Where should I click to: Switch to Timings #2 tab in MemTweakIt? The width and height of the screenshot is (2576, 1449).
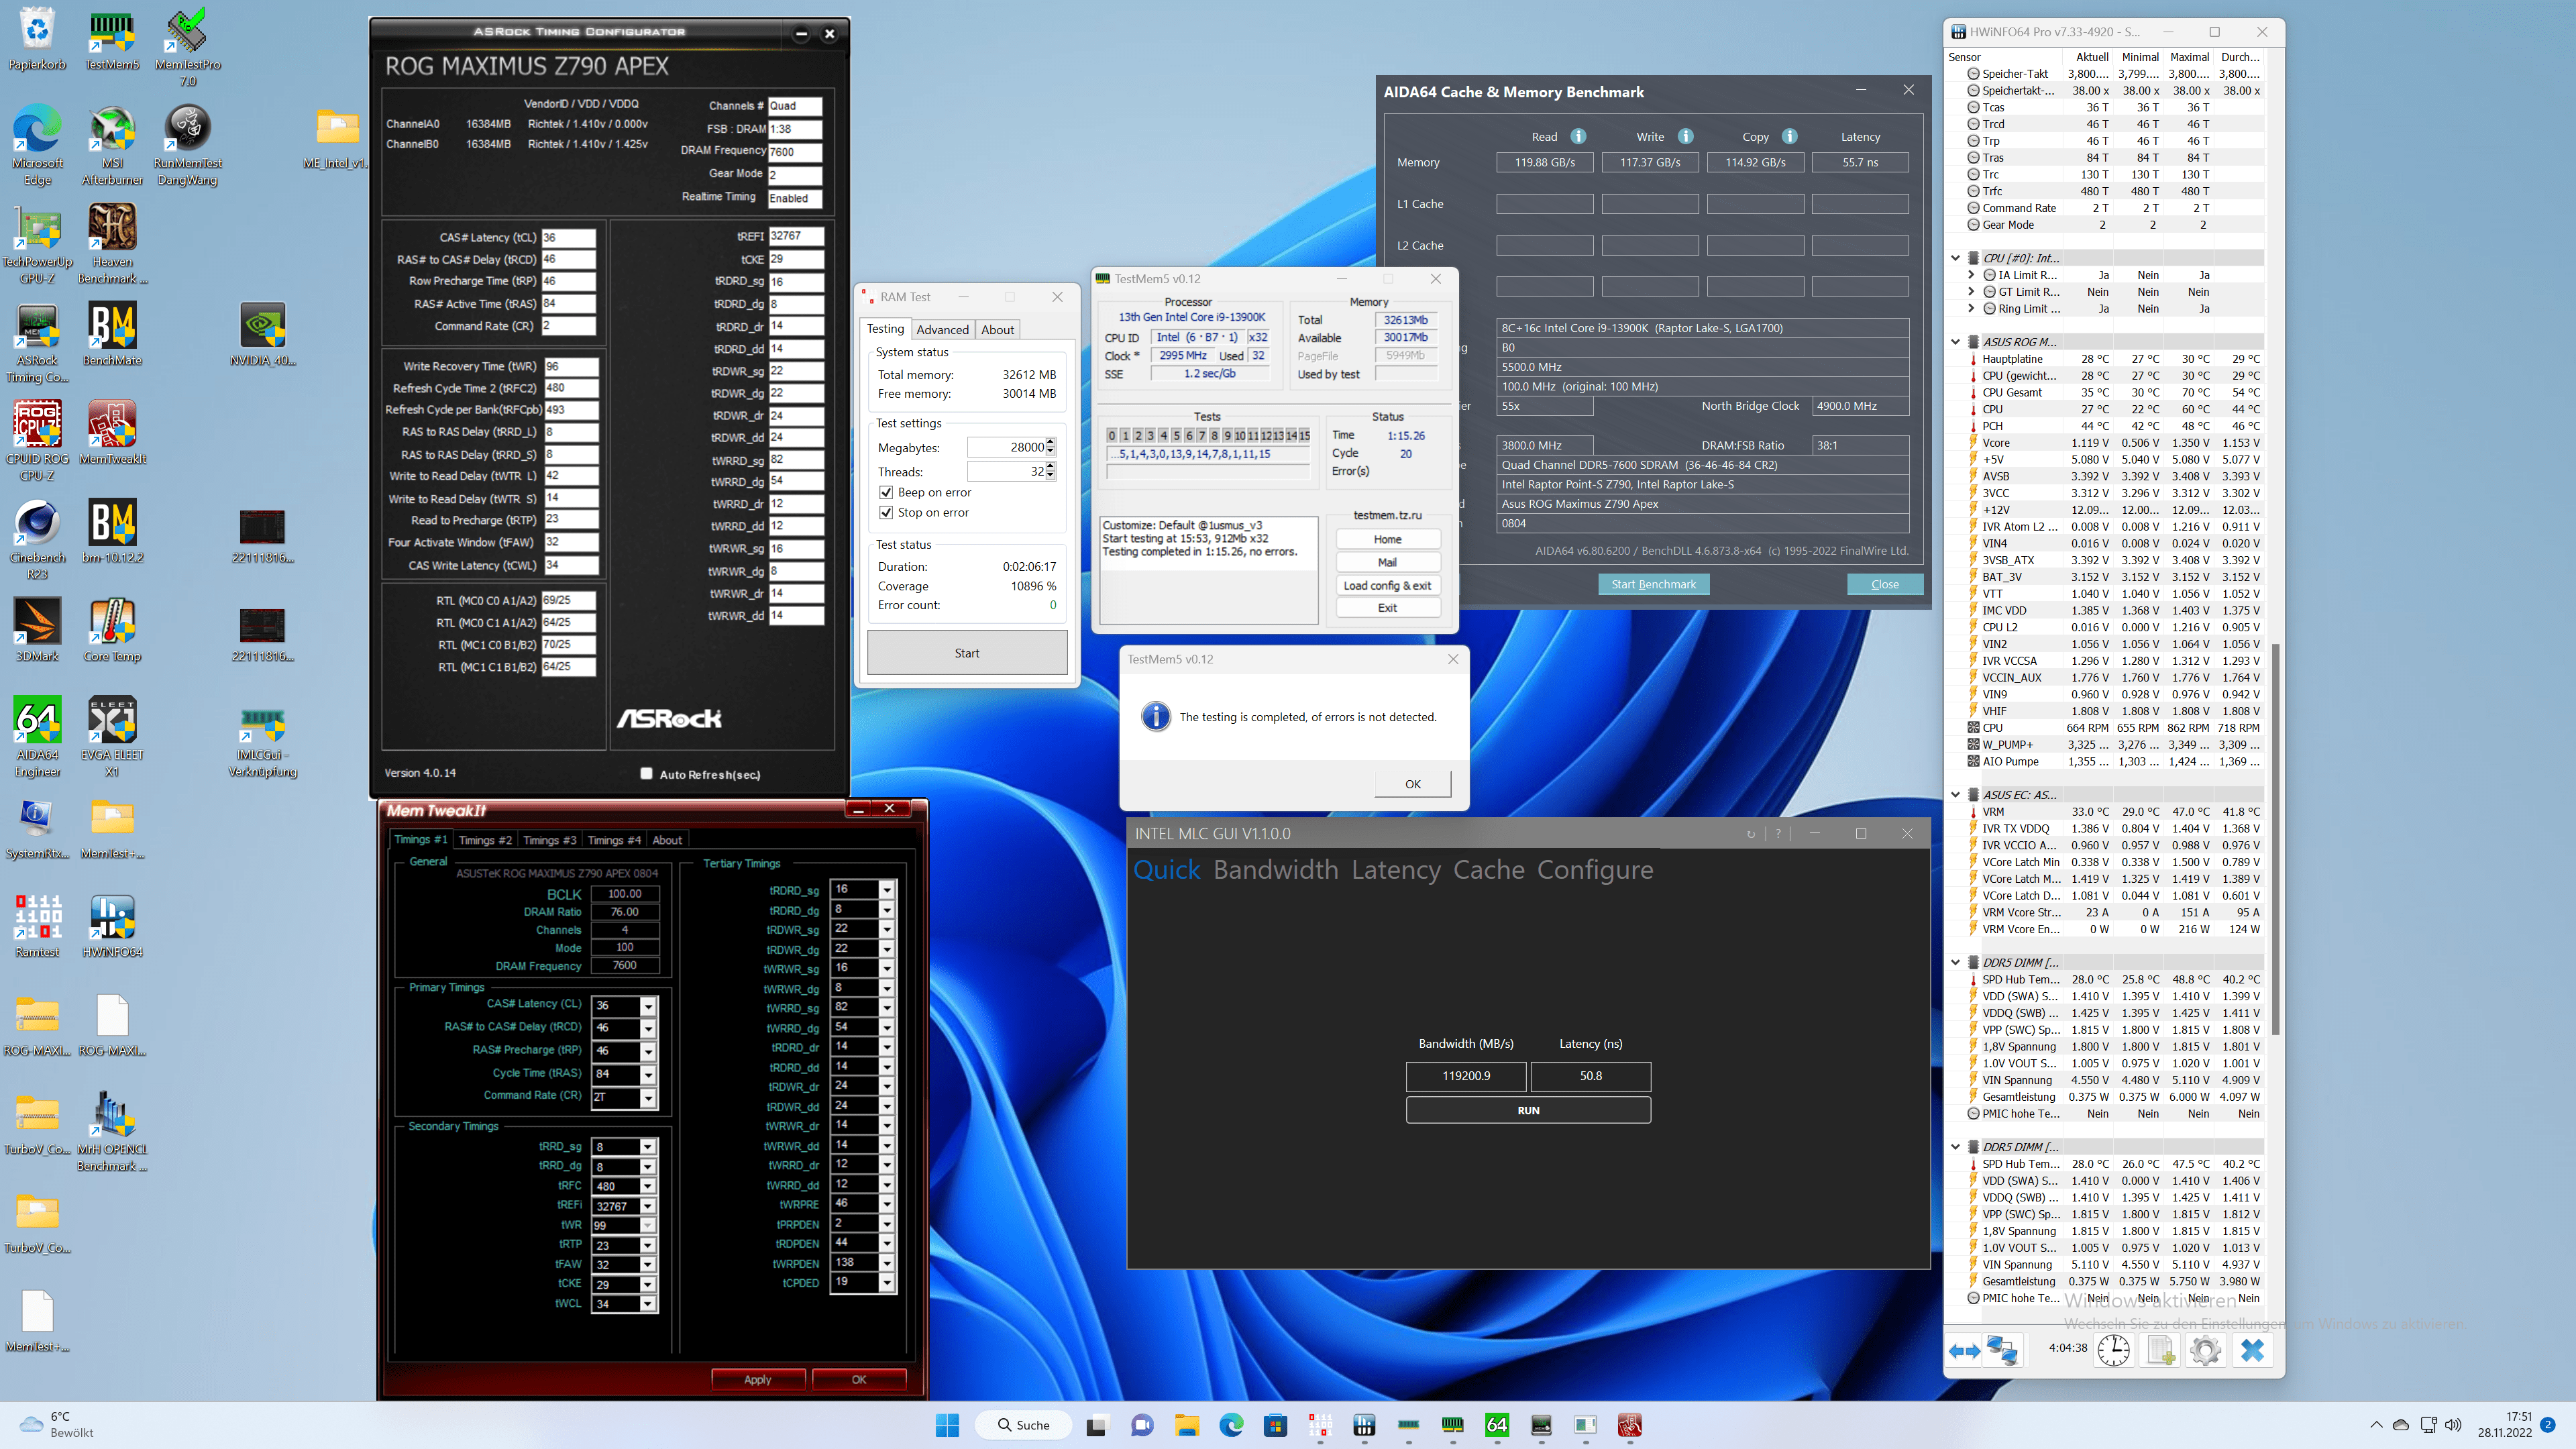click(x=485, y=840)
